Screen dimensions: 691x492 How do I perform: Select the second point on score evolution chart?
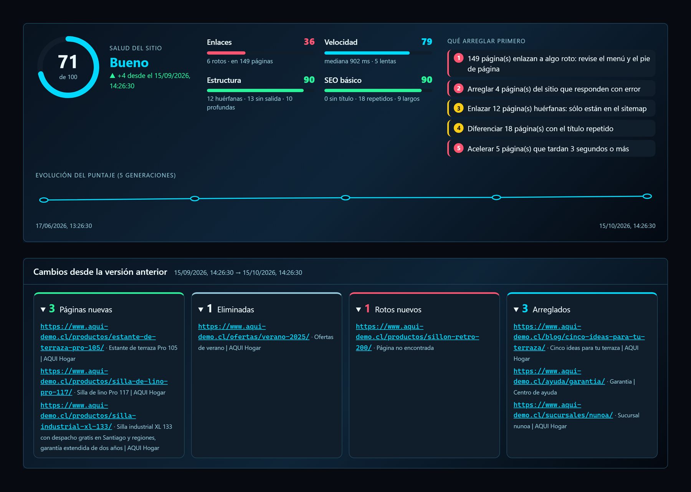pos(195,198)
